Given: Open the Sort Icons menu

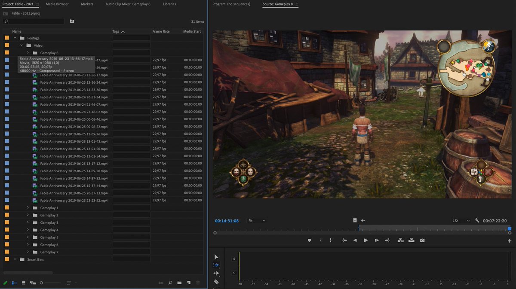Looking at the screenshot, I should pyautogui.click(x=71, y=283).
